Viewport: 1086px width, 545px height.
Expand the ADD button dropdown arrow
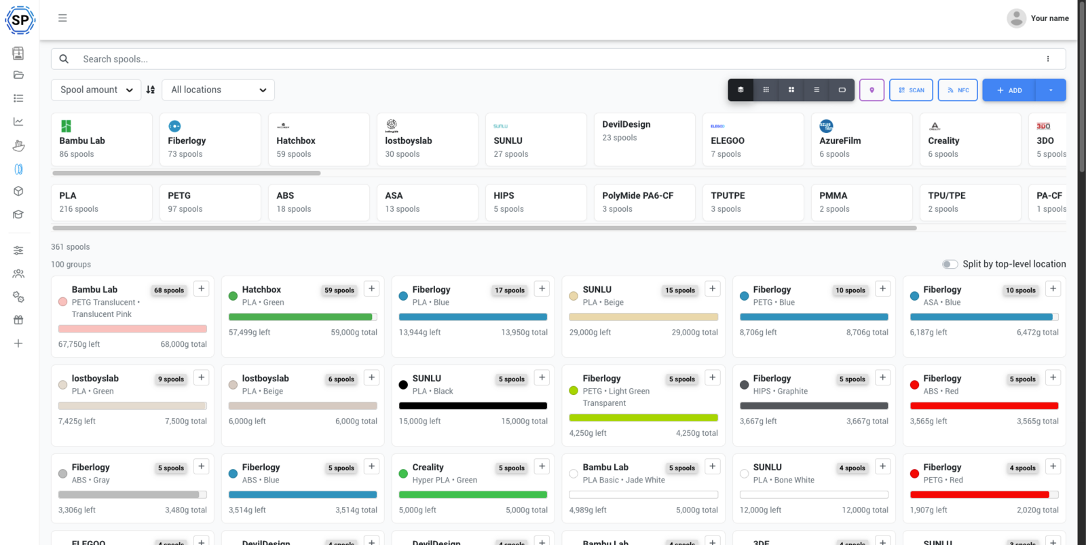[1051, 90]
